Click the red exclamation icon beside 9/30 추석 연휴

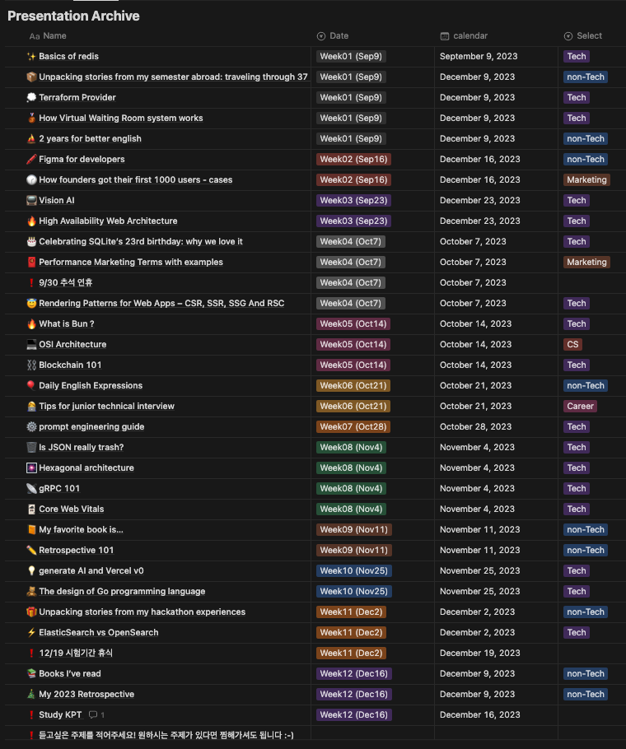pyautogui.click(x=31, y=282)
